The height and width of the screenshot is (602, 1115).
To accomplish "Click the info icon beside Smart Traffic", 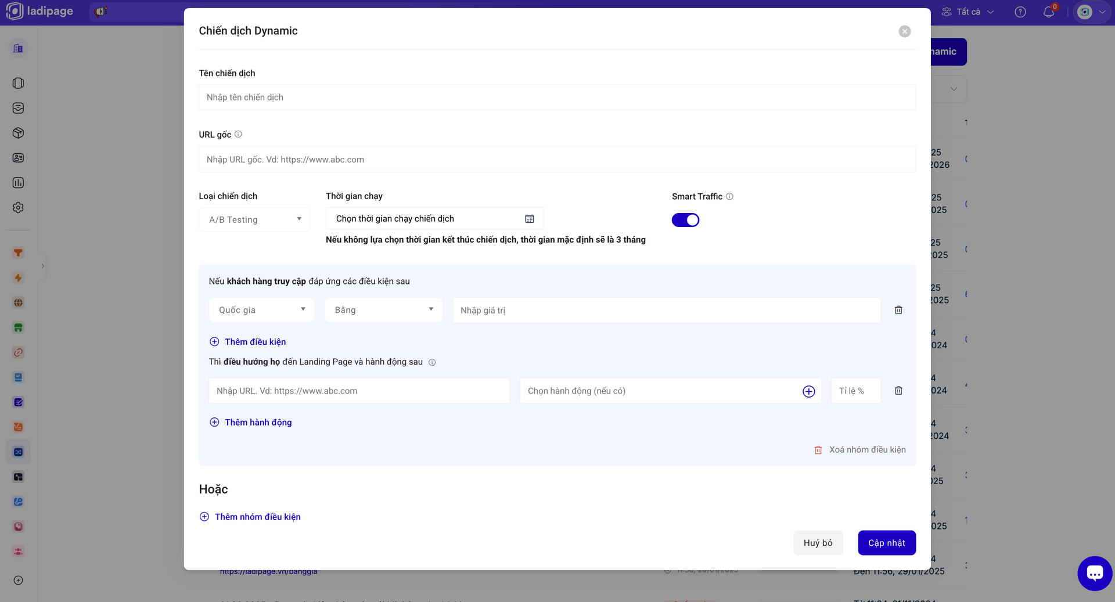I will [x=729, y=196].
